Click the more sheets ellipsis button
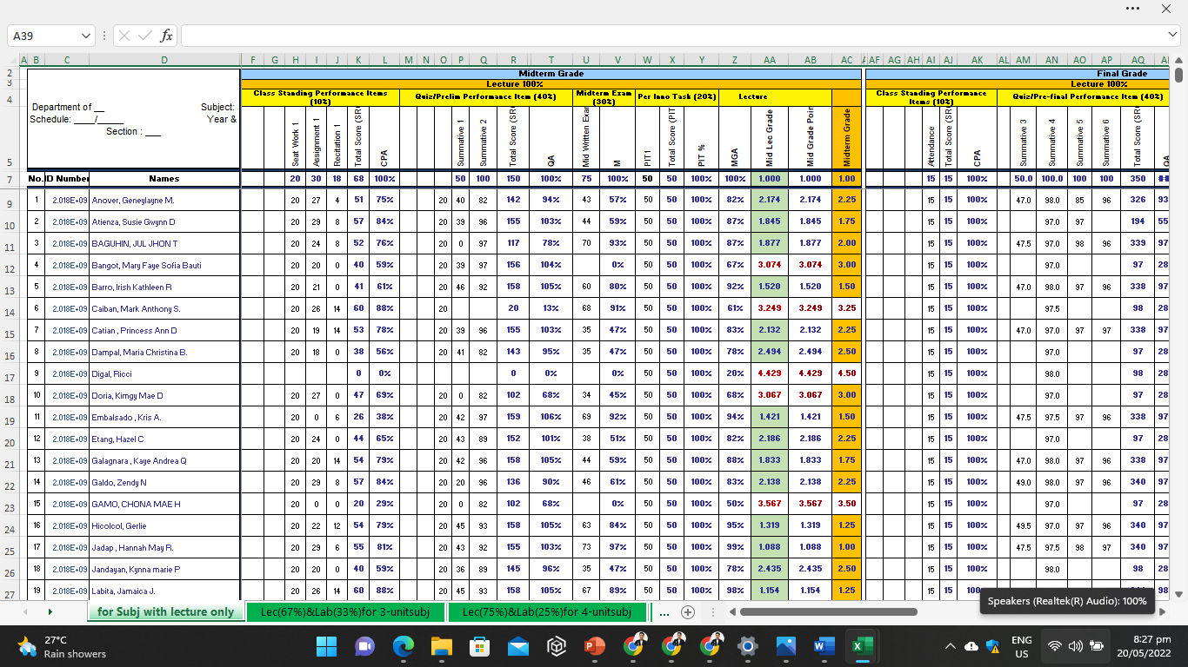 (x=664, y=612)
